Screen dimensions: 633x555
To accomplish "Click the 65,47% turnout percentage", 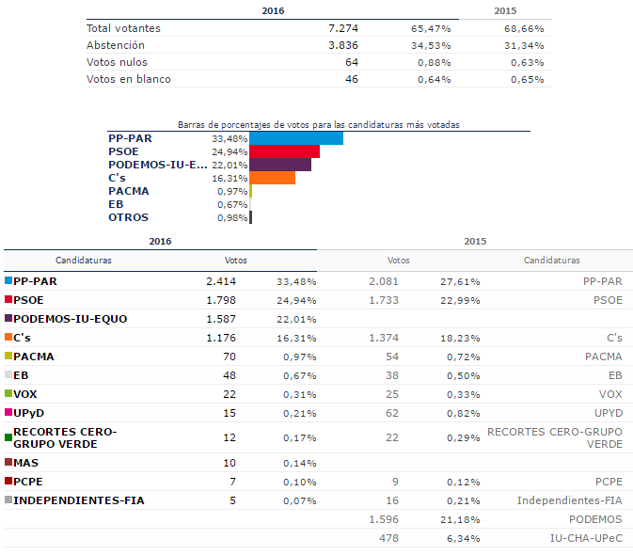I will click(431, 28).
